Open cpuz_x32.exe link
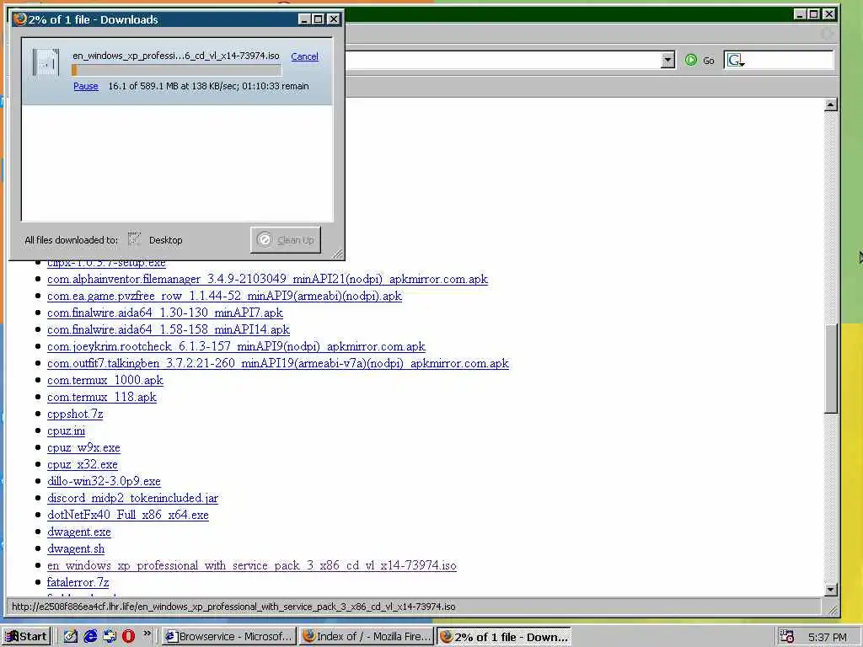 (82, 464)
